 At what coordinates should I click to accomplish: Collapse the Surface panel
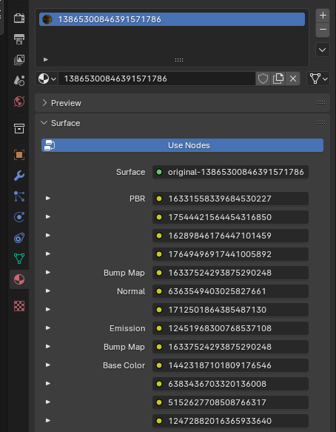pos(44,123)
